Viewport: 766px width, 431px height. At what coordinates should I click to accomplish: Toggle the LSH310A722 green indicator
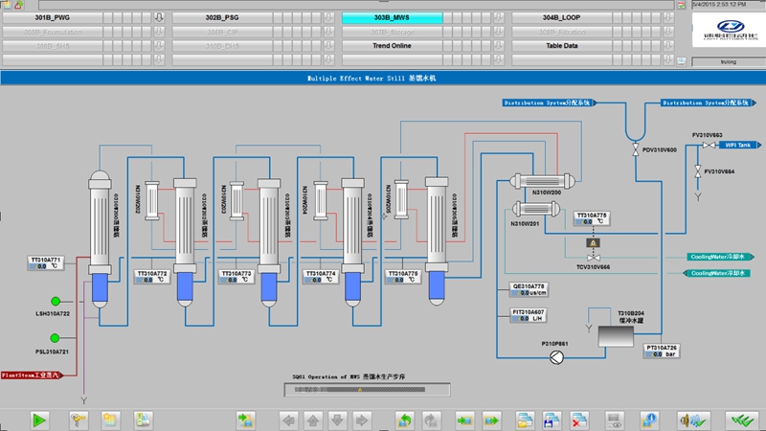pos(55,301)
